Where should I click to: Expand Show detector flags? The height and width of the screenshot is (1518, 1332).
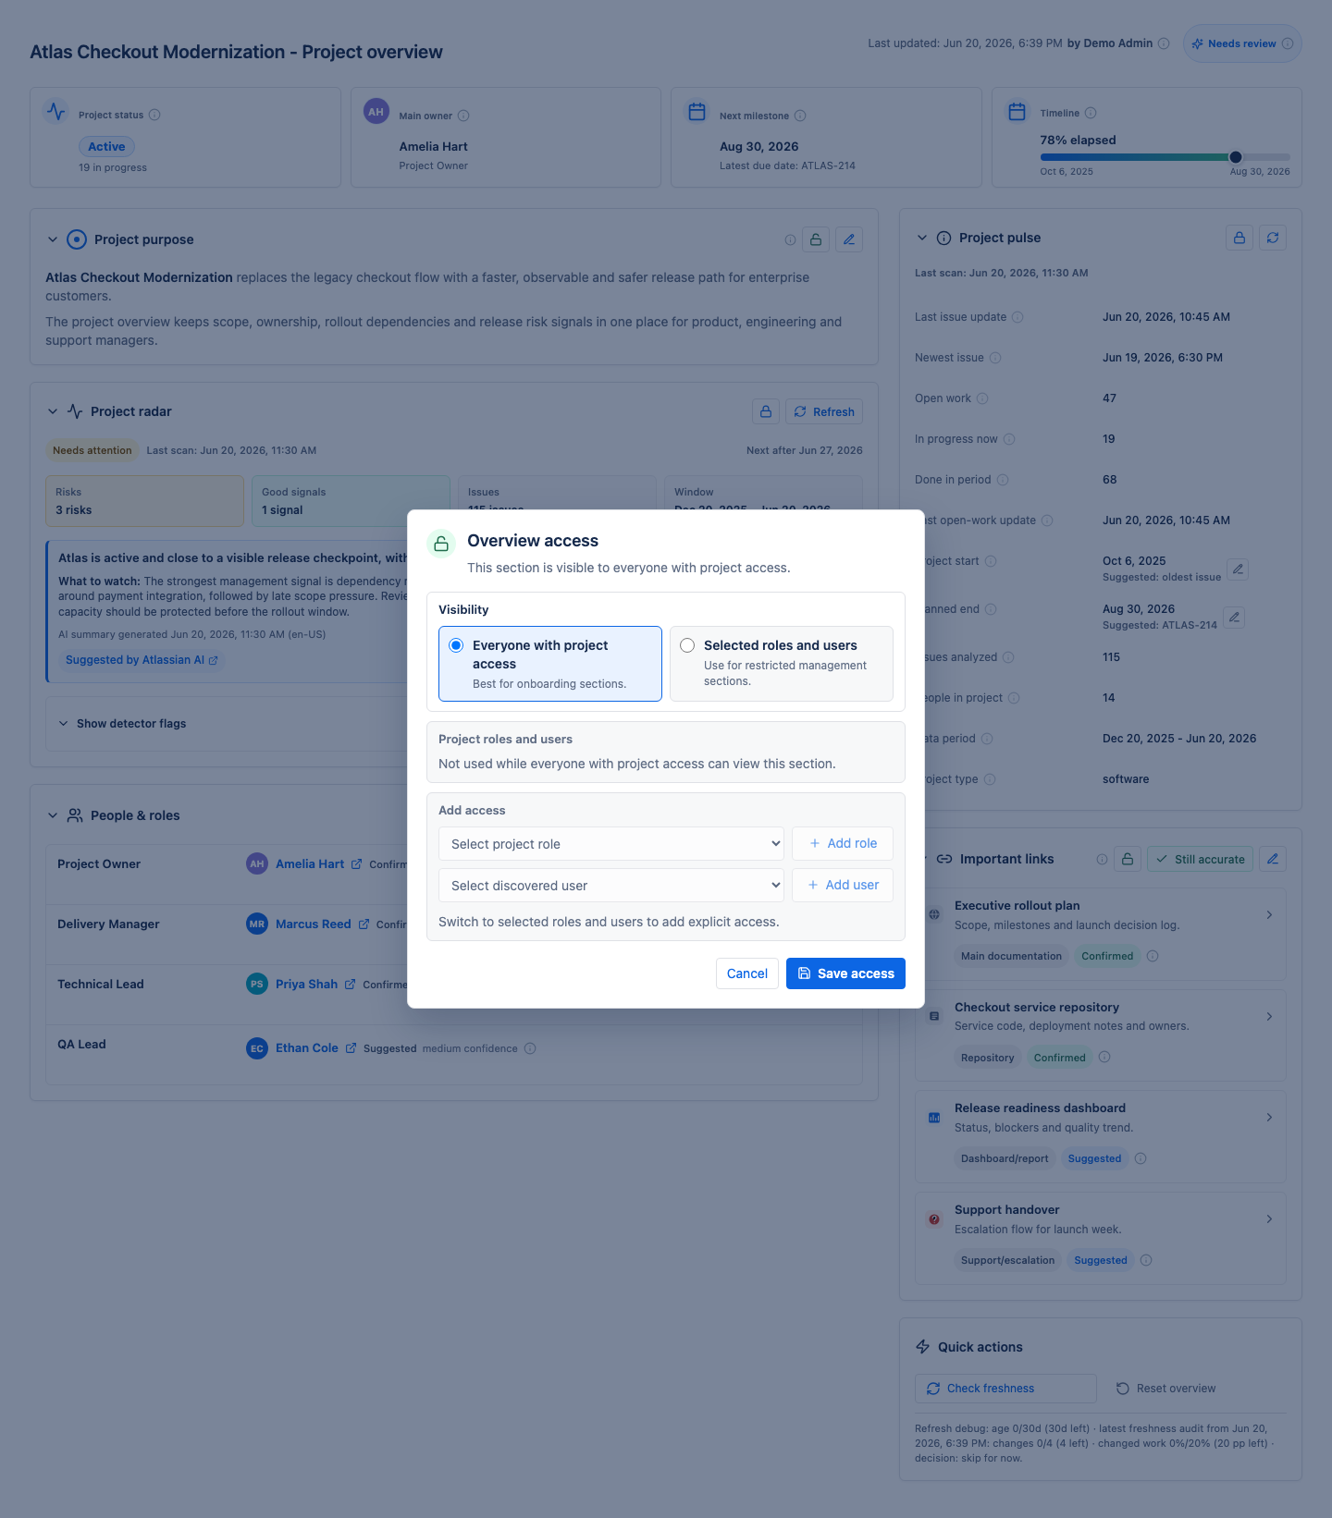coord(123,724)
